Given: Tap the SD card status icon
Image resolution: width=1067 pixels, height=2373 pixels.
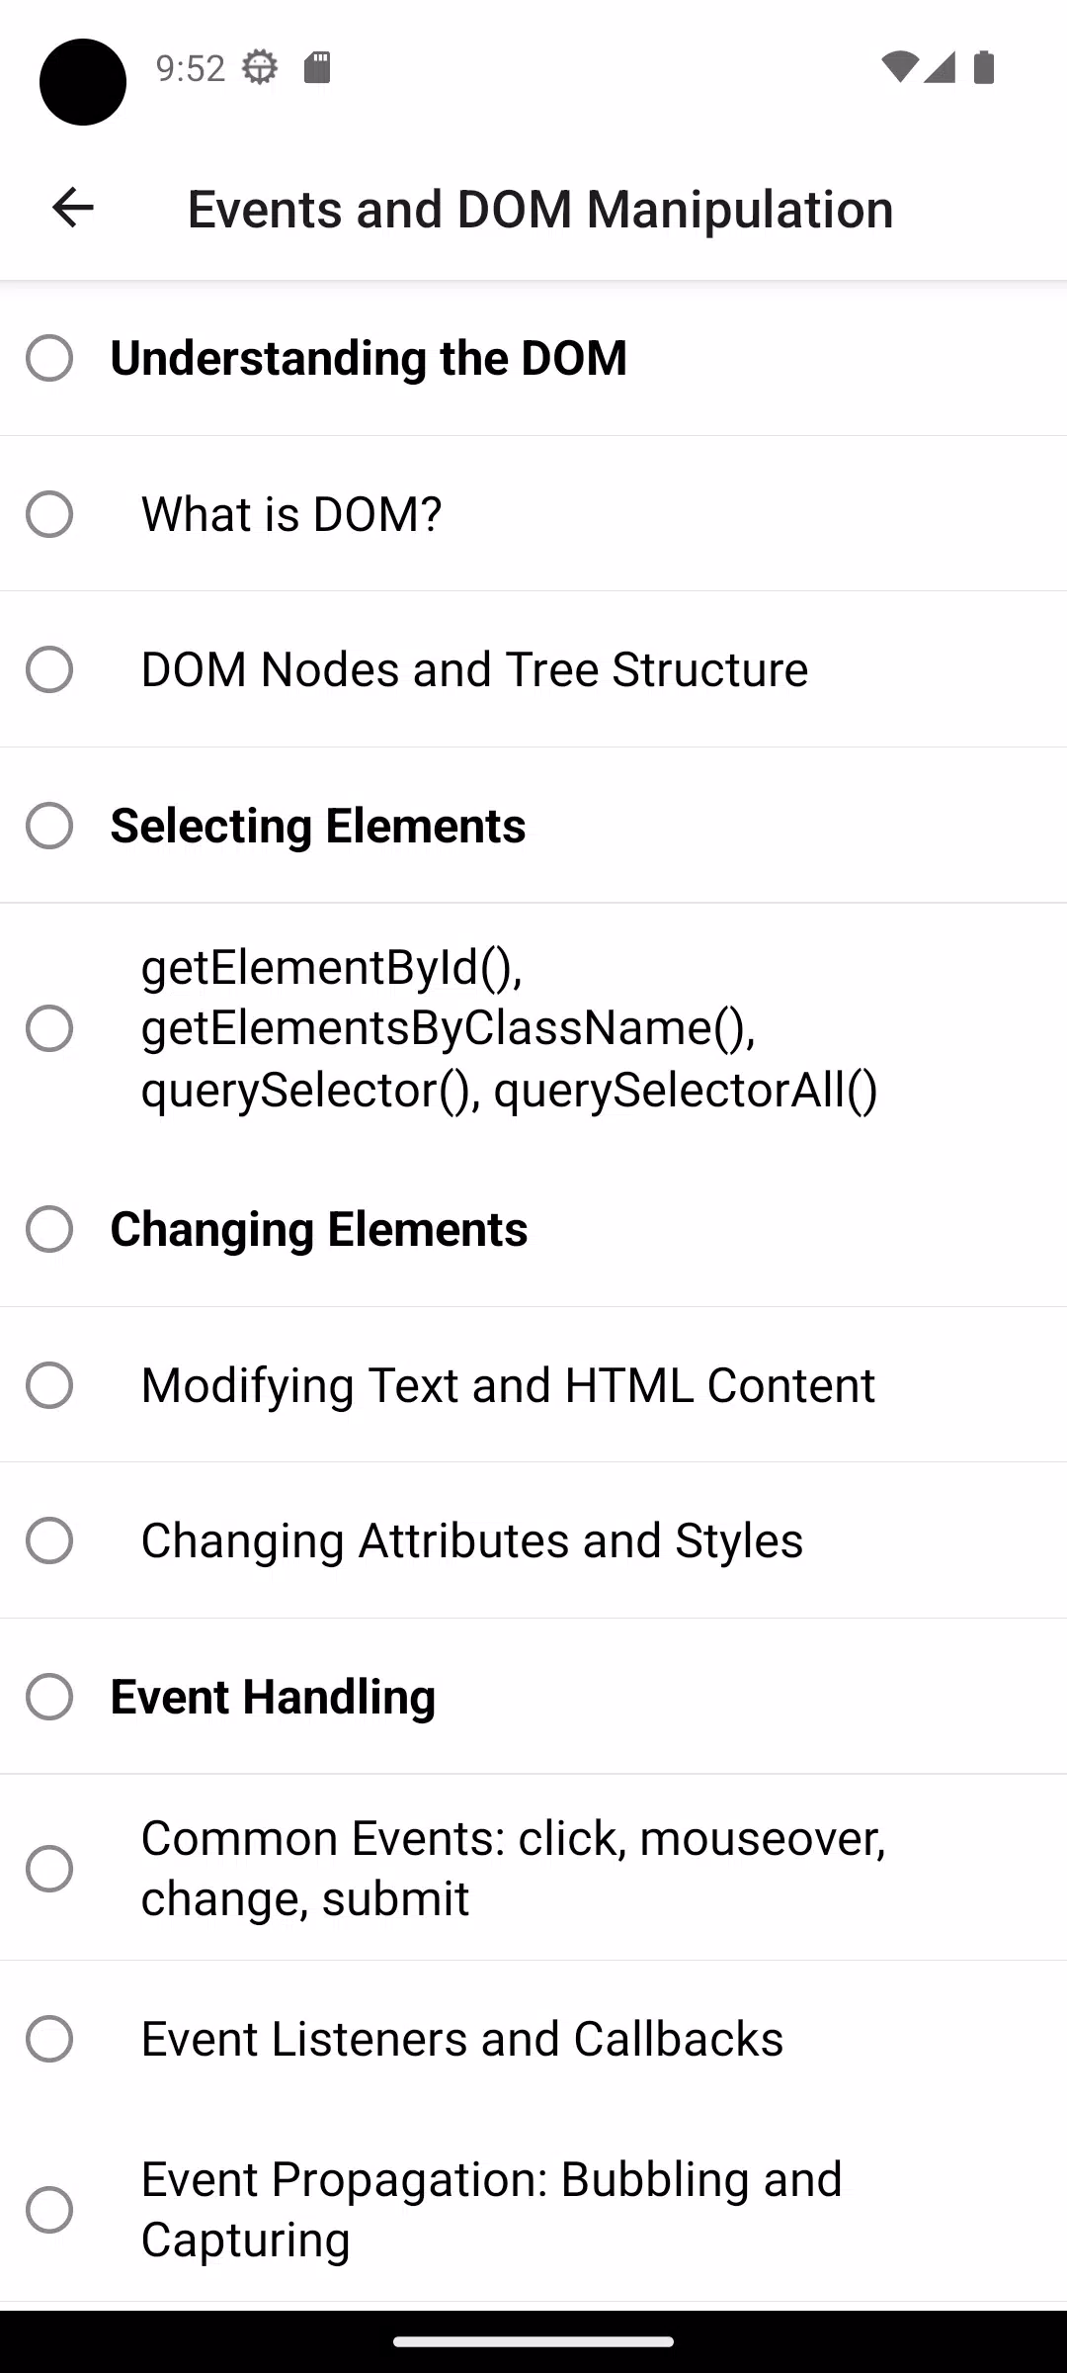Looking at the screenshot, I should (x=317, y=67).
